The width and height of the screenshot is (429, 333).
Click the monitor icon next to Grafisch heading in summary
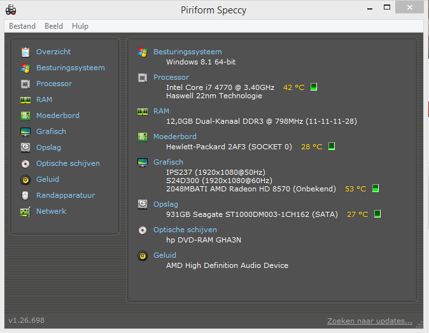(143, 163)
